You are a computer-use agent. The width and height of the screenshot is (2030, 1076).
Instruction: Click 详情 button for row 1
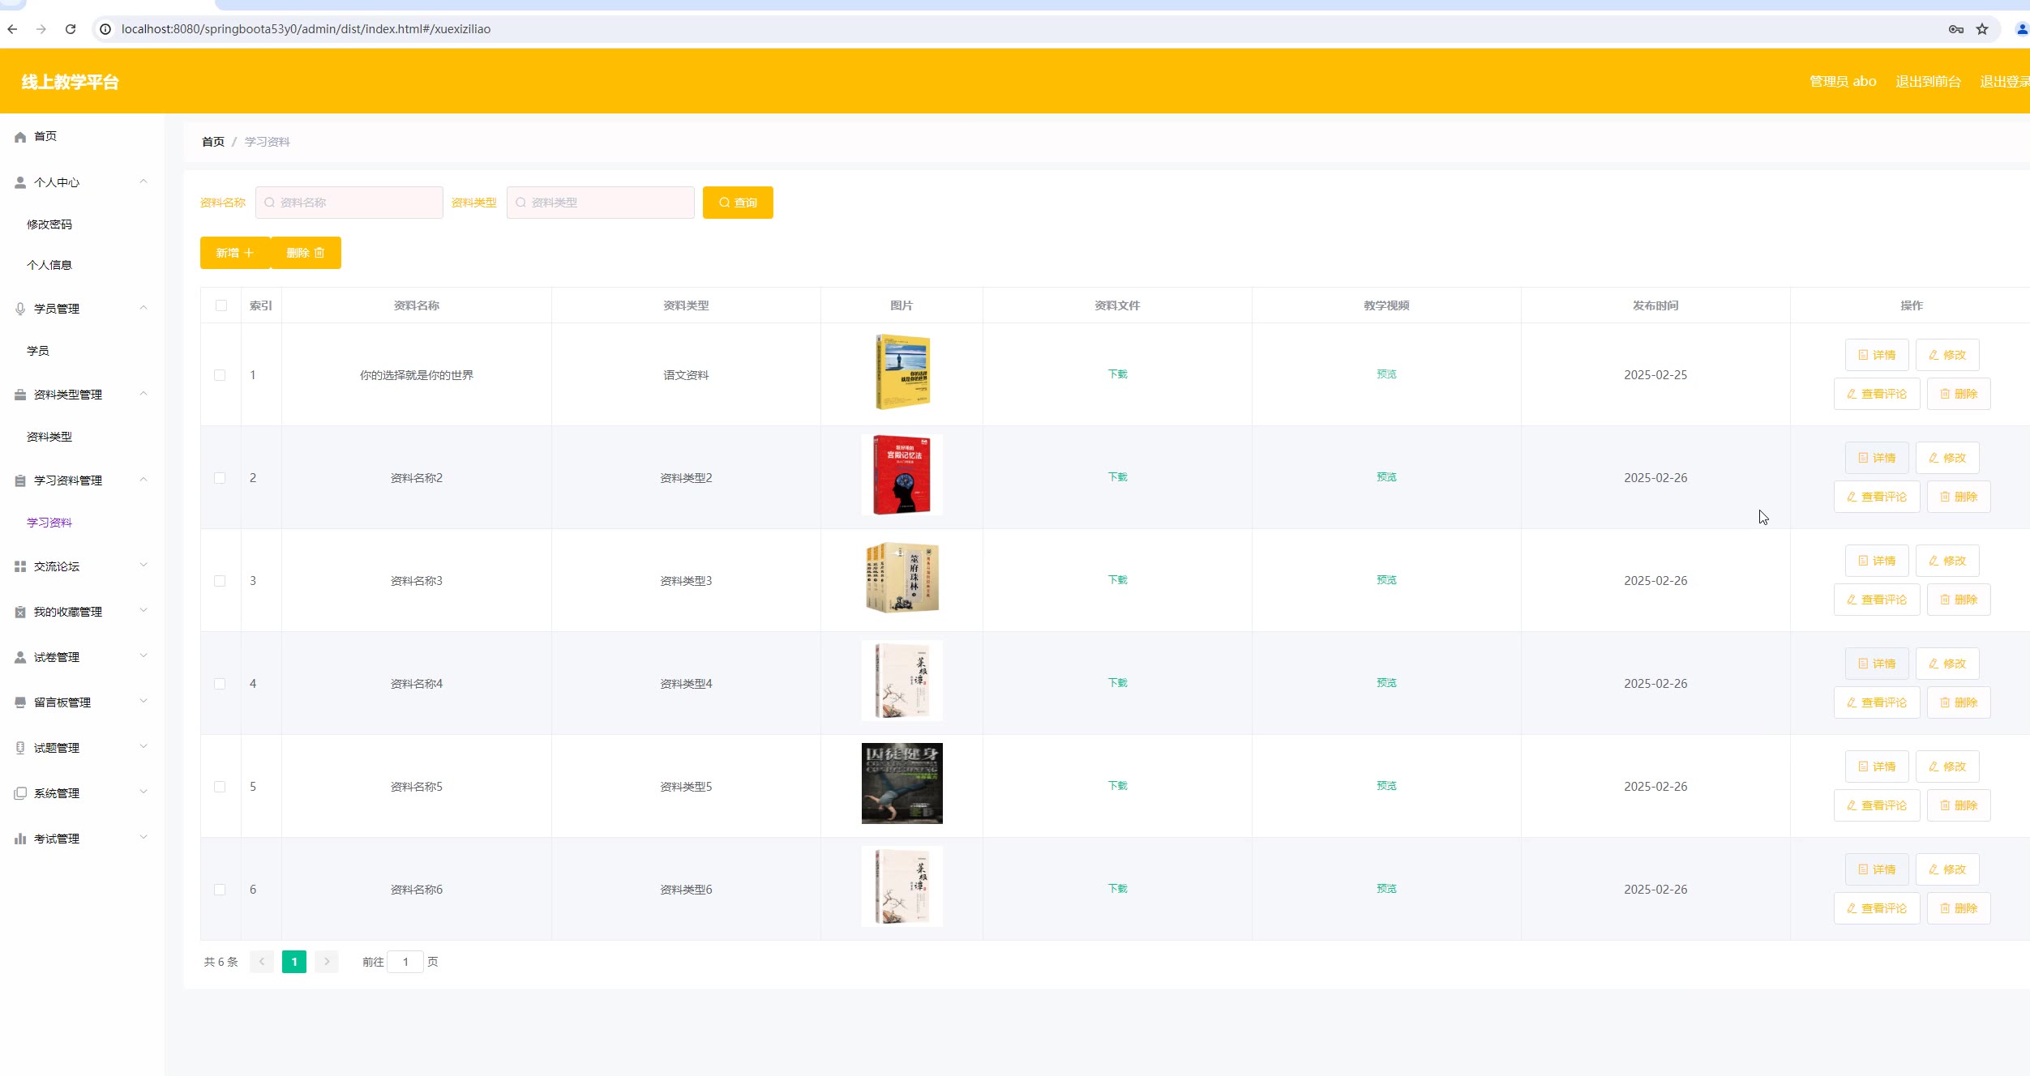coord(1877,355)
